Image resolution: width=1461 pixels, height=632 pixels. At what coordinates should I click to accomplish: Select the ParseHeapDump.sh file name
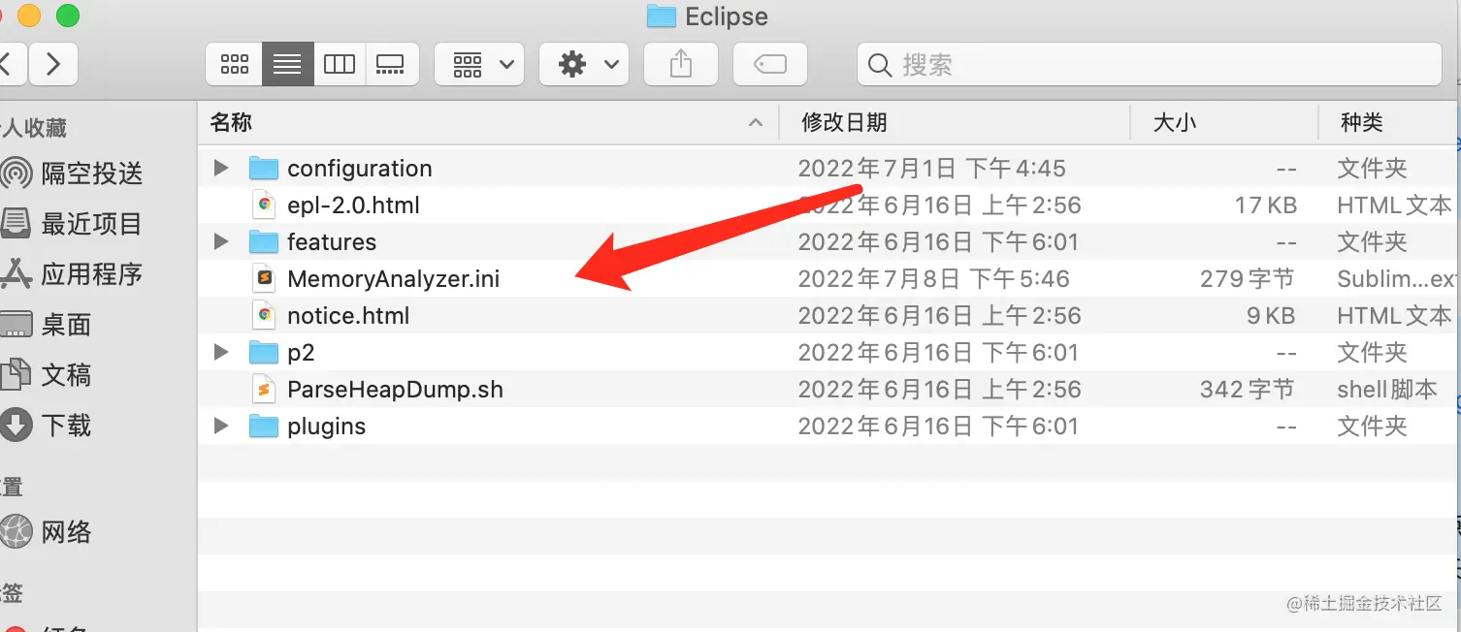(x=395, y=390)
